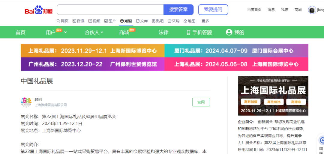Switch to 采购 search tab
Screen dimensions: 324x154
pos(174,21)
